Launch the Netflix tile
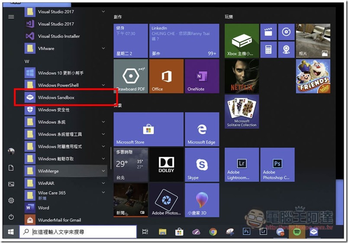This screenshot has height=243, width=348. [x=242, y=76]
